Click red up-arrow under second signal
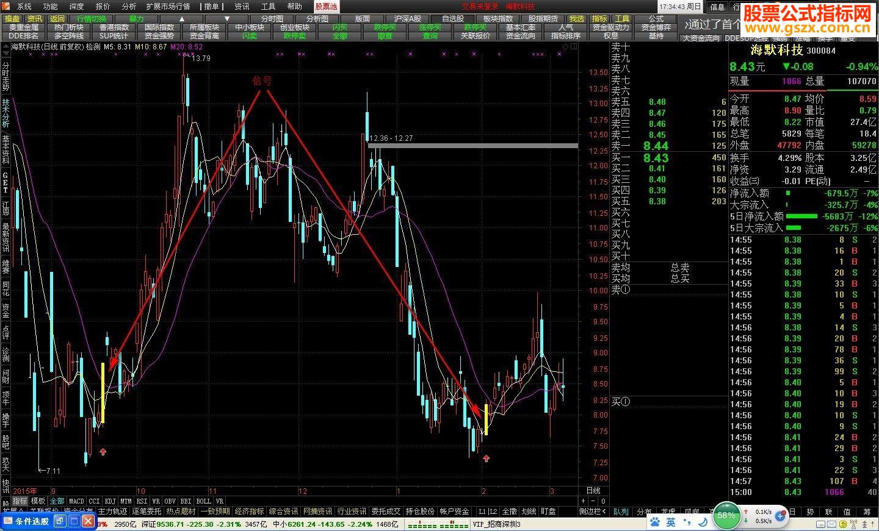 click(486, 458)
